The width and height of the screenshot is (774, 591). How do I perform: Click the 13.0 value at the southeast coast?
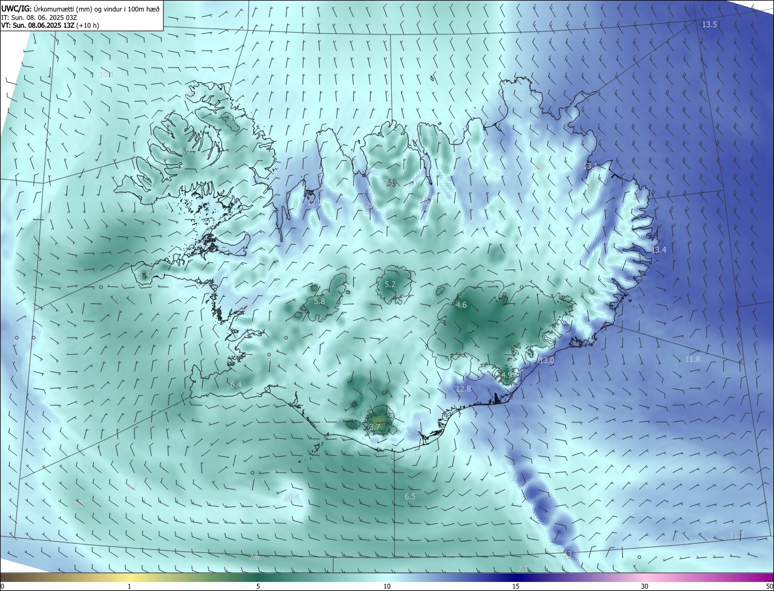pos(547,361)
